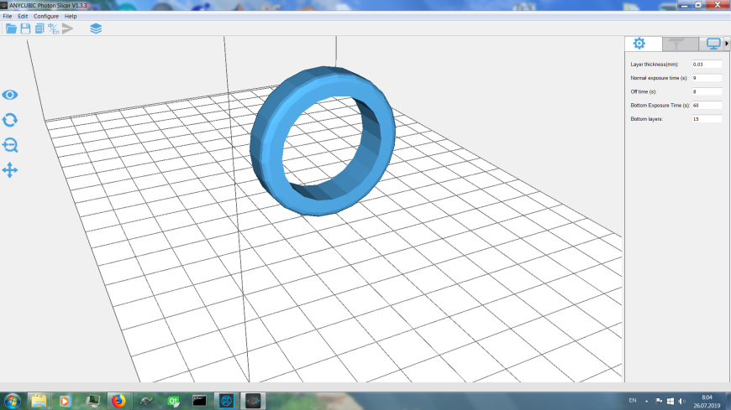
Task: Select the eye view tool
Action: (x=10, y=95)
